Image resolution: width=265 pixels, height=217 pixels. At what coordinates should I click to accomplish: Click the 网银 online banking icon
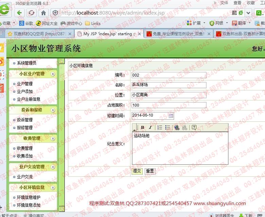tap(212, 23)
